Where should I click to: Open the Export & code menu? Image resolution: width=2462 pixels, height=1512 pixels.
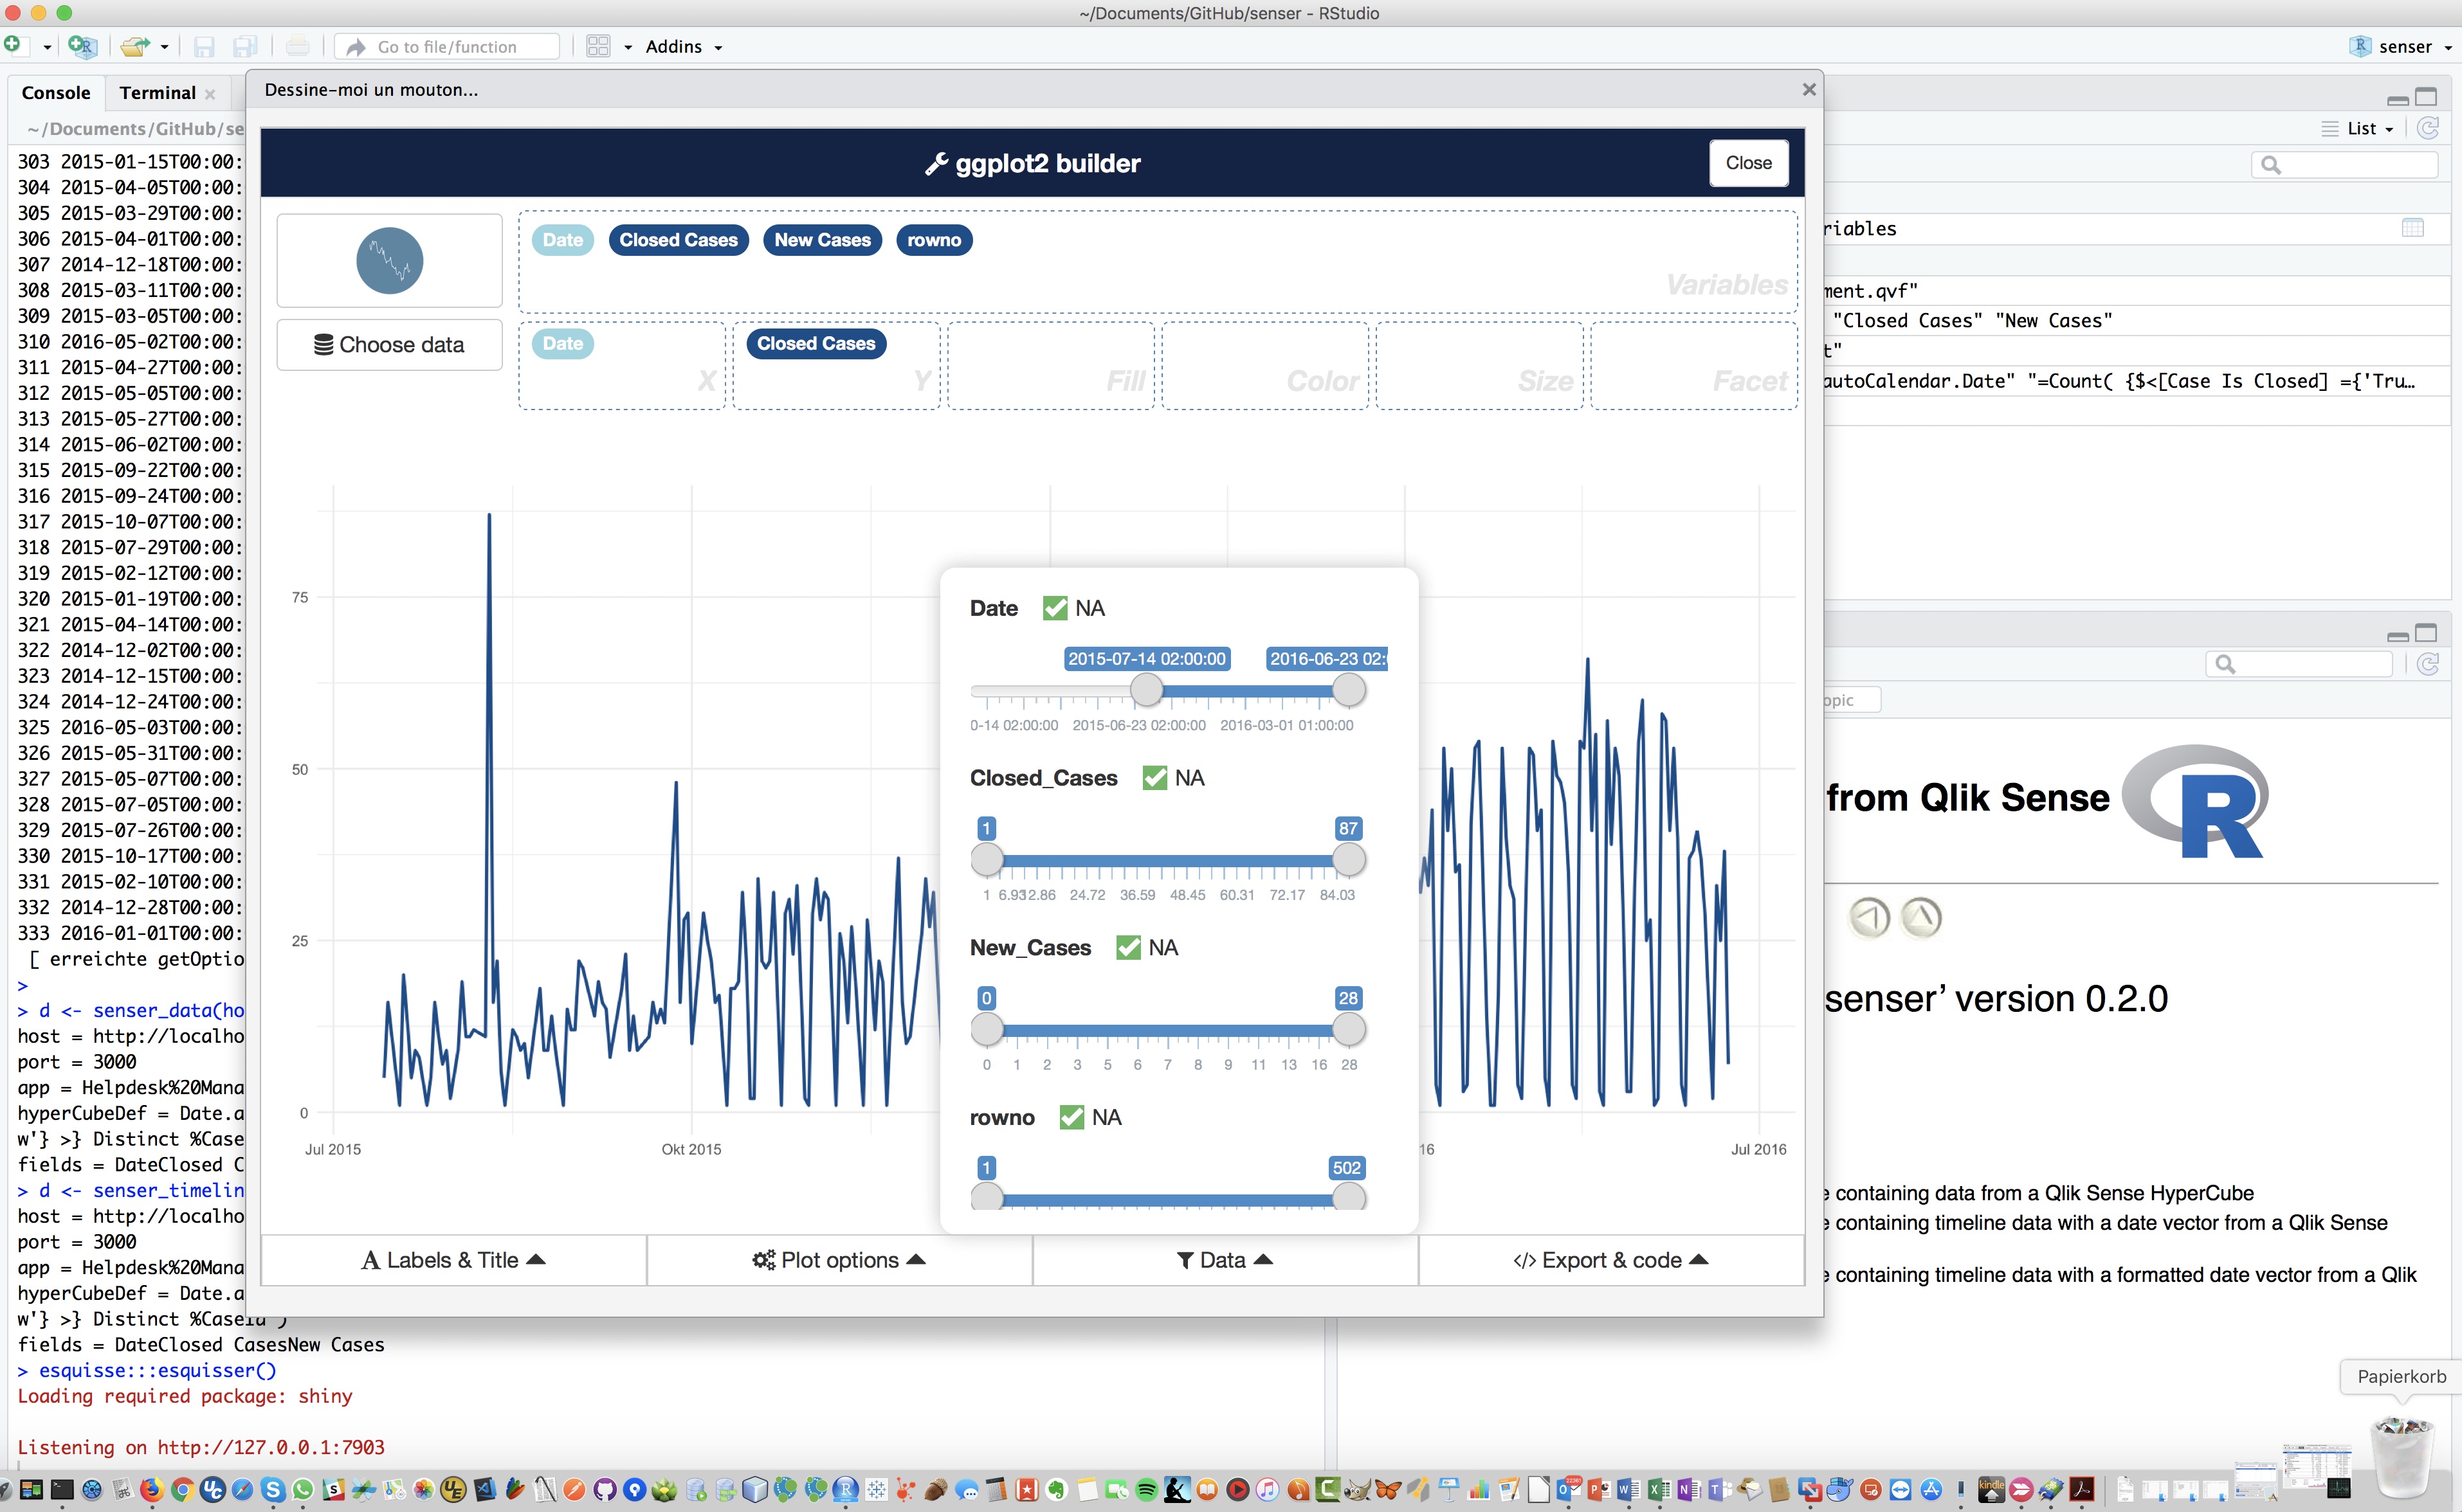[x=1610, y=1260]
